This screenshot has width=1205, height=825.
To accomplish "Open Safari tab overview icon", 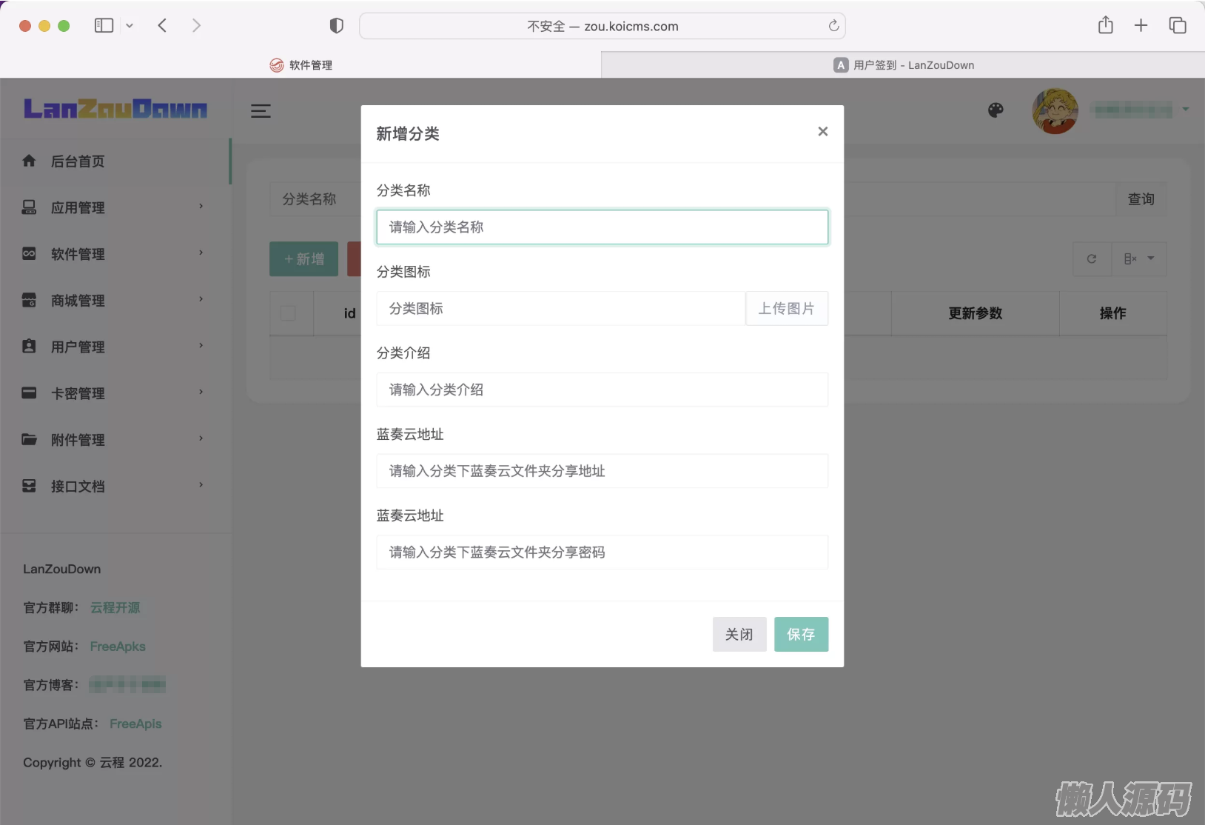I will [x=1177, y=26].
